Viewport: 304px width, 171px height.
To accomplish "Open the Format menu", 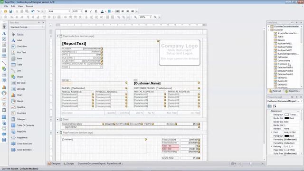I will (29, 6).
